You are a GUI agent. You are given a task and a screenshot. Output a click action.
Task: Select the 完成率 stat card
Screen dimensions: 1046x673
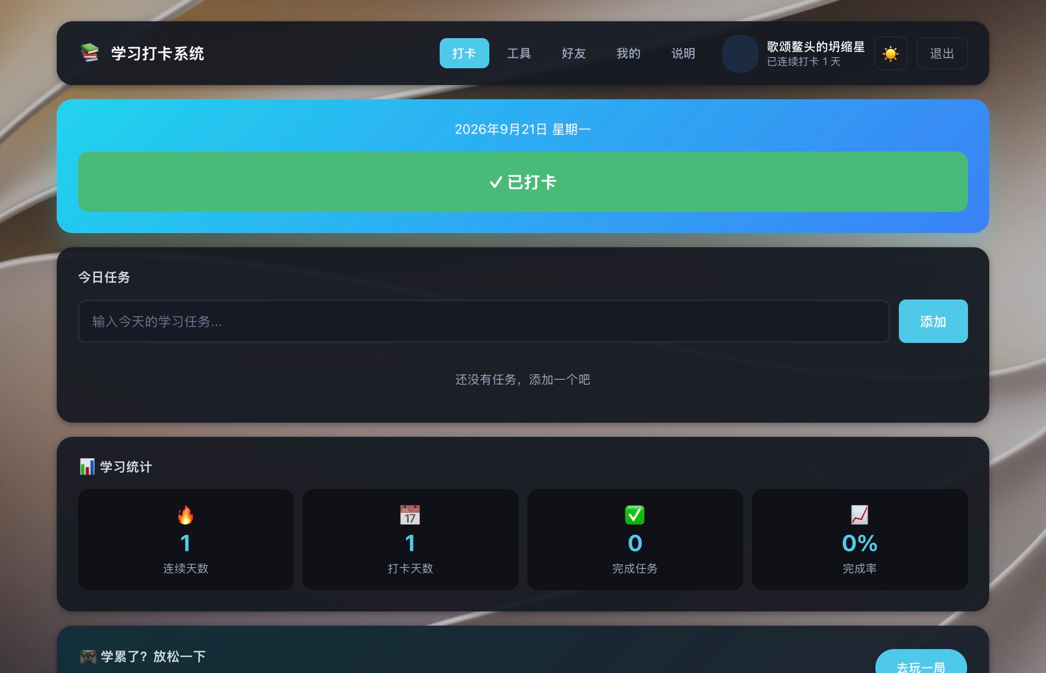point(860,539)
